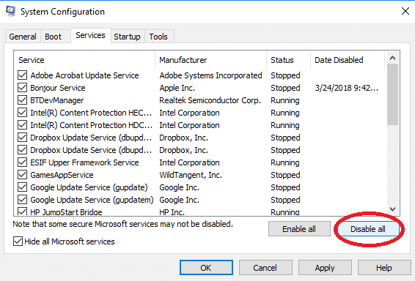Select the HP Inc. manufacturer cell

(172, 211)
